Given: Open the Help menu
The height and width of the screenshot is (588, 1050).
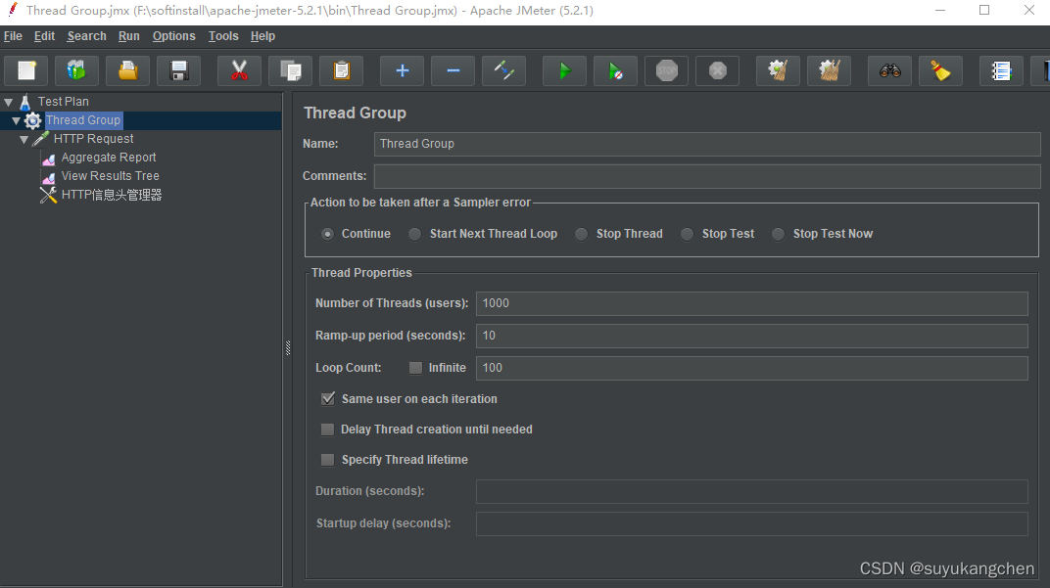Looking at the screenshot, I should tap(262, 36).
